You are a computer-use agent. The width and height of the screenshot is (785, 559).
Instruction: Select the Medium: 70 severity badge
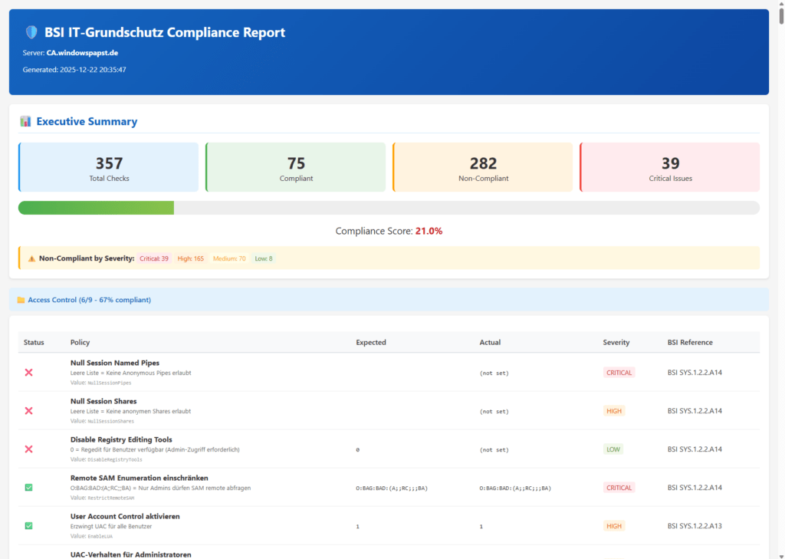point(228,258)
